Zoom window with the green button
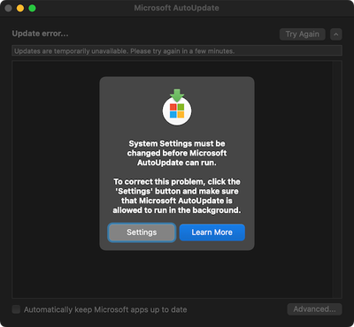 [x=32, y=8]
